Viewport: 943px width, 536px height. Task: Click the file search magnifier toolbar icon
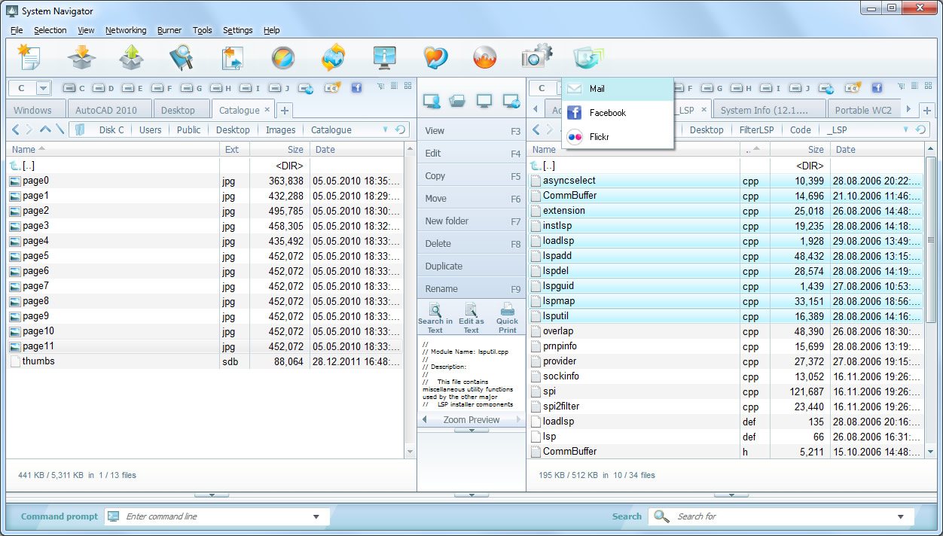tap(182, 56)
